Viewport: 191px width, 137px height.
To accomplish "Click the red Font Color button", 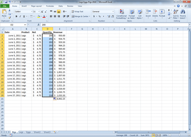I will [44, 16].
